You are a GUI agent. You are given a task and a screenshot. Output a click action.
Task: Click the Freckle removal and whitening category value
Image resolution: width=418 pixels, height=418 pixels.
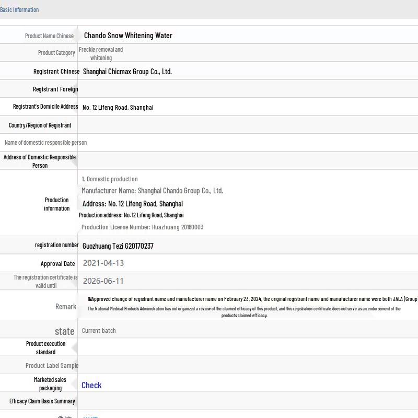(x=101, y=53)
